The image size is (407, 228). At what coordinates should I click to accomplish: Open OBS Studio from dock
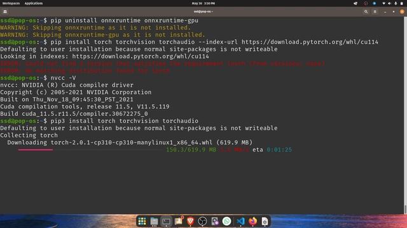[202, 221]
